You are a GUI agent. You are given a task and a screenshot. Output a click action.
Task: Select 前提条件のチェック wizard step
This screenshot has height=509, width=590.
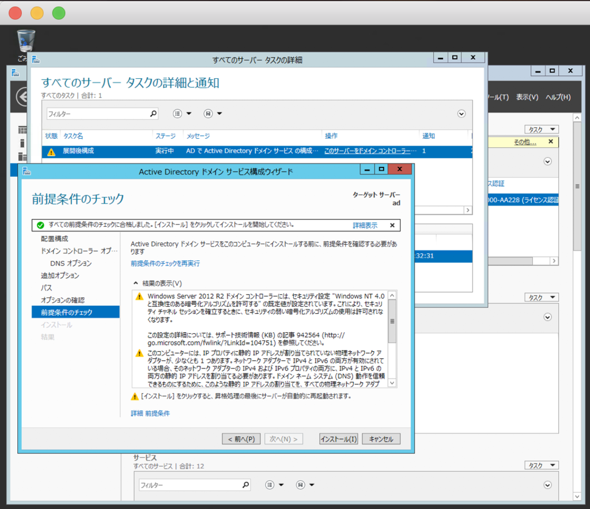75,312
